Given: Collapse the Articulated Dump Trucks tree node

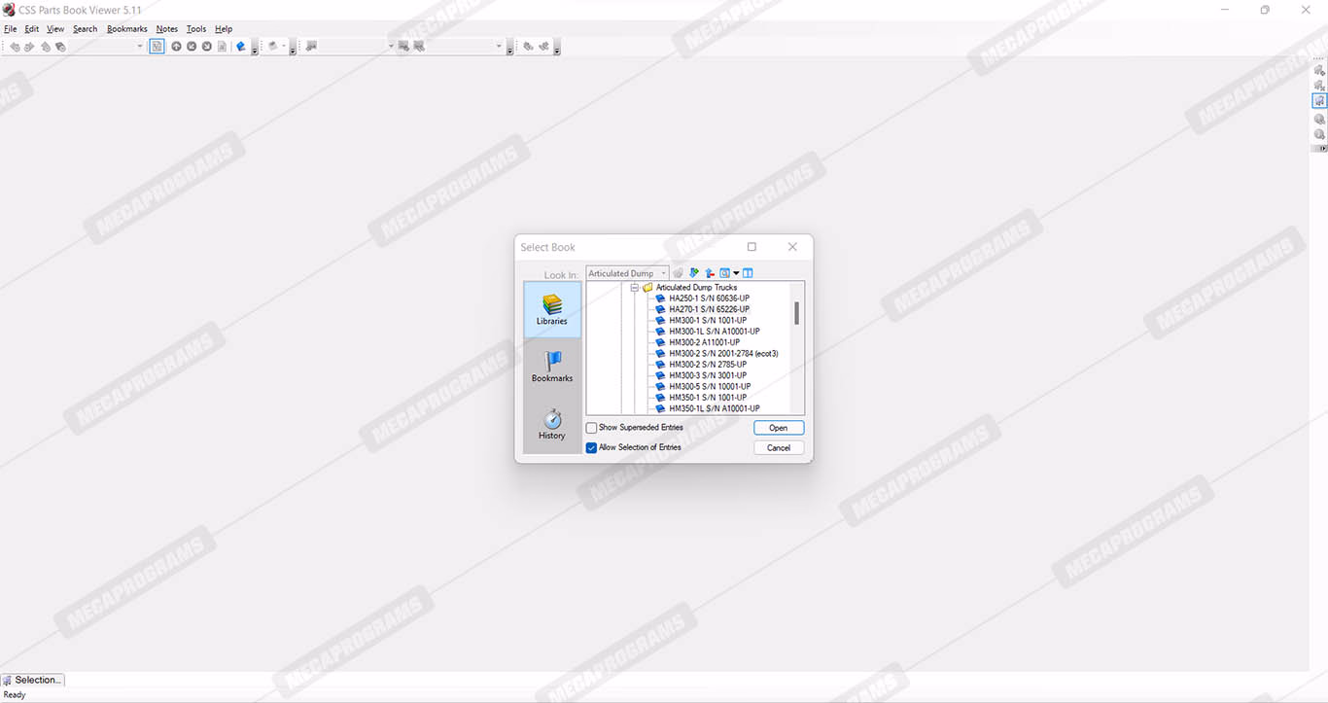Looking at the screenshot, I should (635, 288).
